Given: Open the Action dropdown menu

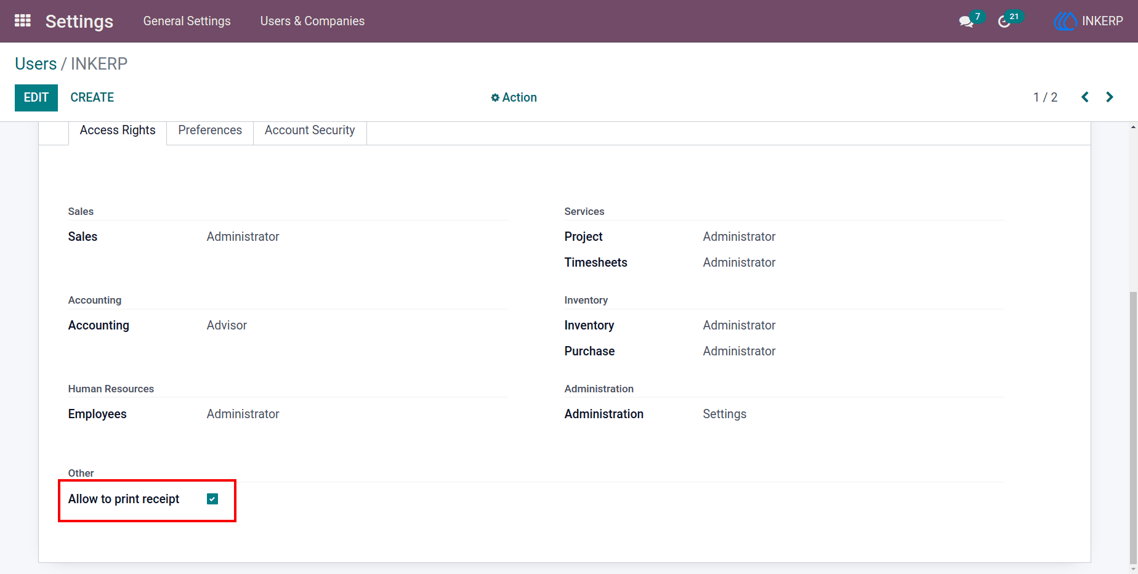Looking at the screenshot, I should (514, 97).
